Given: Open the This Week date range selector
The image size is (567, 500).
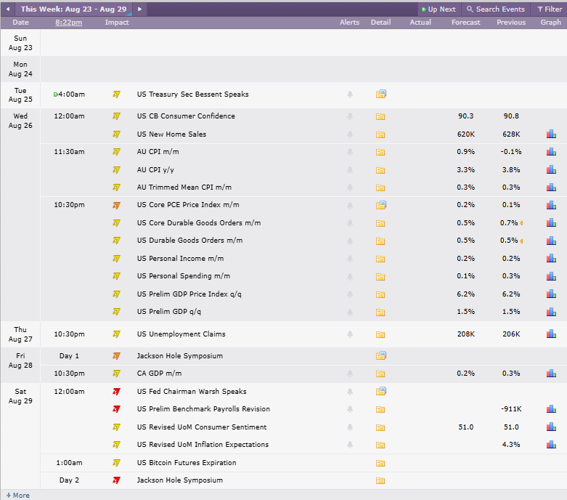Looking at the screenshot, I should coord(74,9).
